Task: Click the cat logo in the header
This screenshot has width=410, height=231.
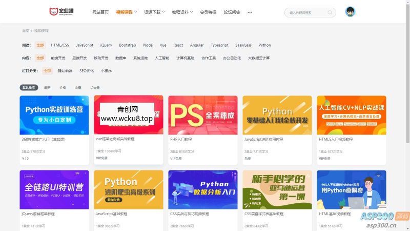Action: point(61,11)
